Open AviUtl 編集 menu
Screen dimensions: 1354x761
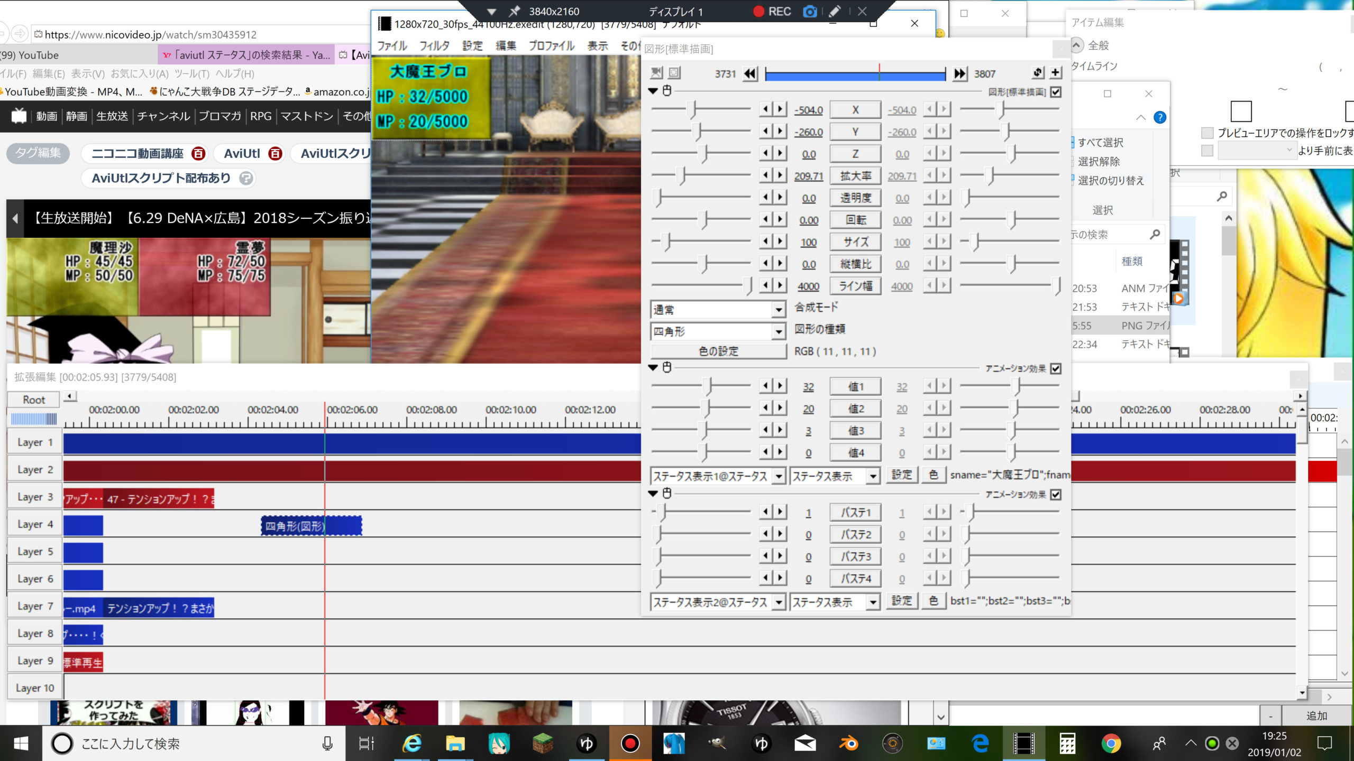506,46
